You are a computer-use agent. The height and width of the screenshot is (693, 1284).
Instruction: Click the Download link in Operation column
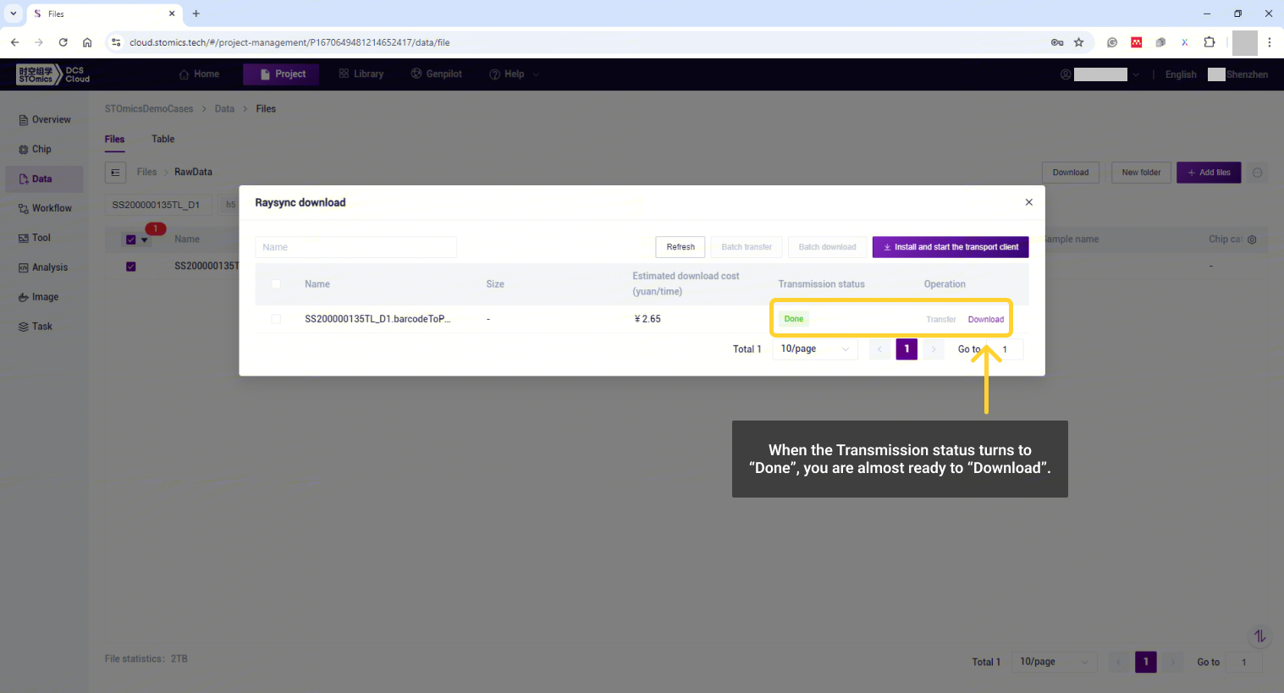tap(985, 320)
